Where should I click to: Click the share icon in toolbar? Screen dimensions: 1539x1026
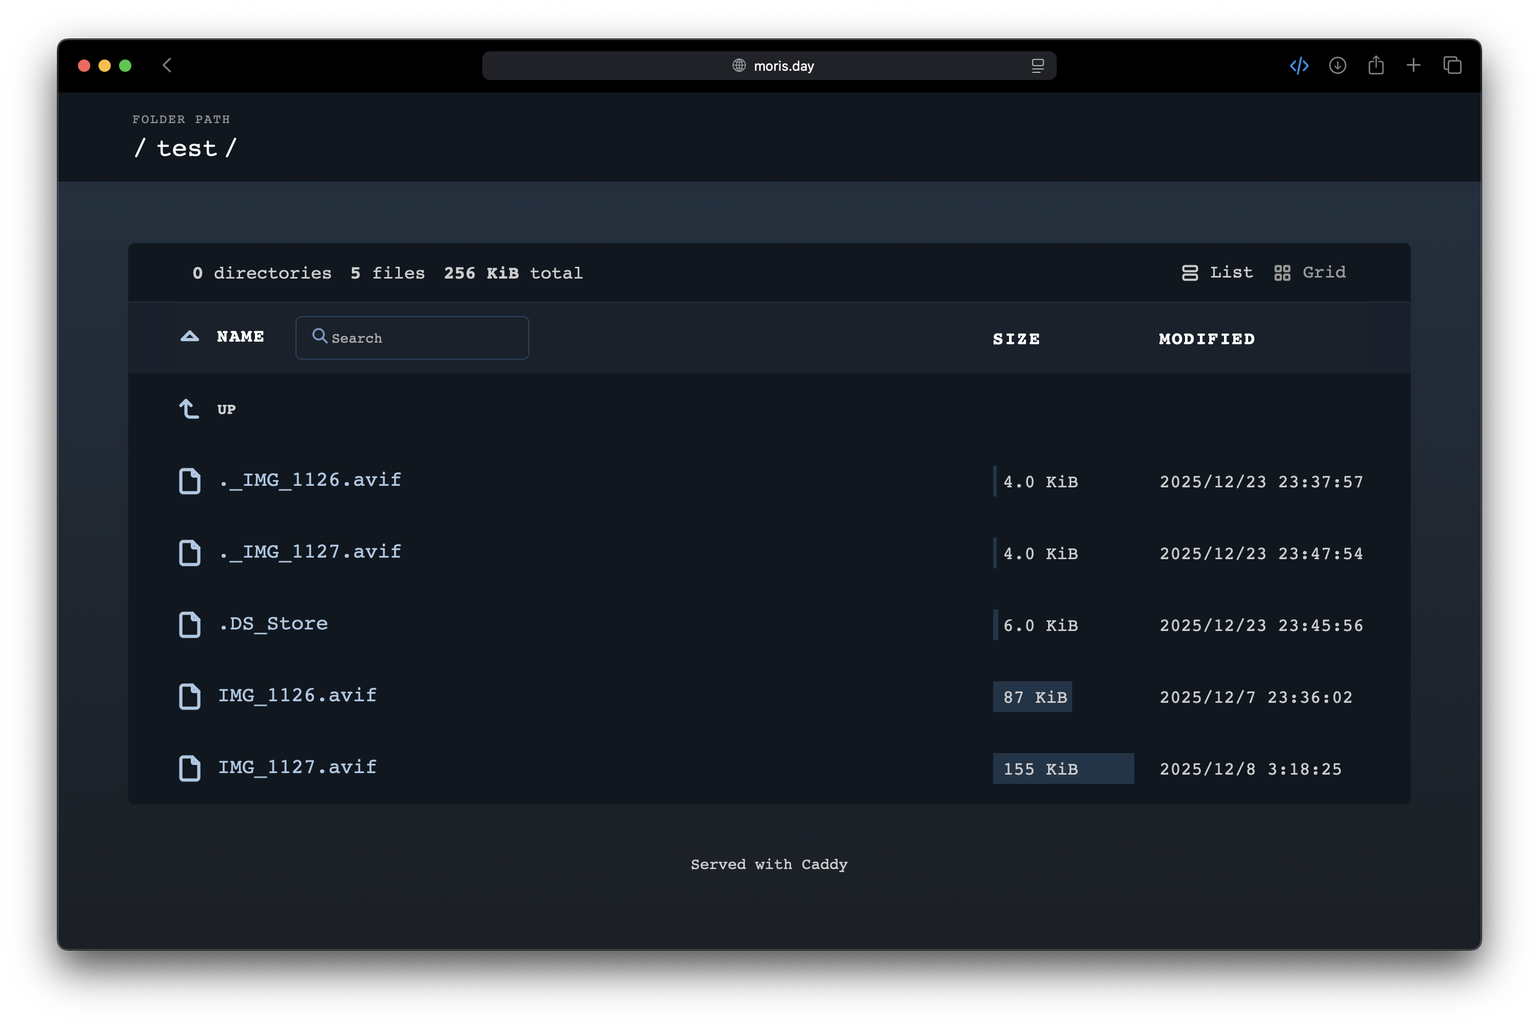1375,66
